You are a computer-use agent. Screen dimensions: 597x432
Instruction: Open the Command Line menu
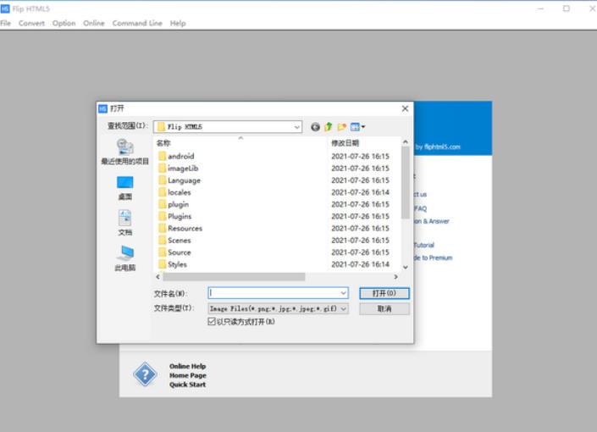tap(137, 23)
